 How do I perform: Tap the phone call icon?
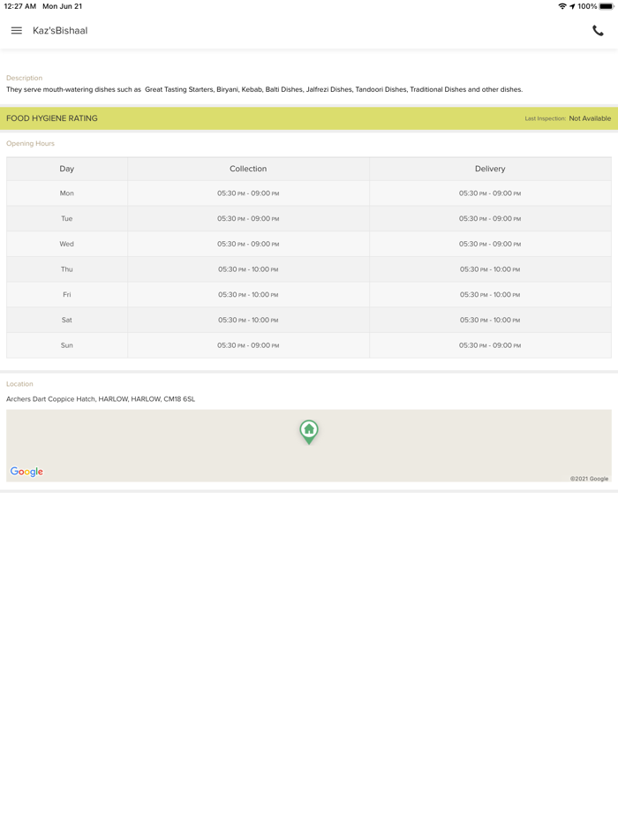tap(598, 31)
